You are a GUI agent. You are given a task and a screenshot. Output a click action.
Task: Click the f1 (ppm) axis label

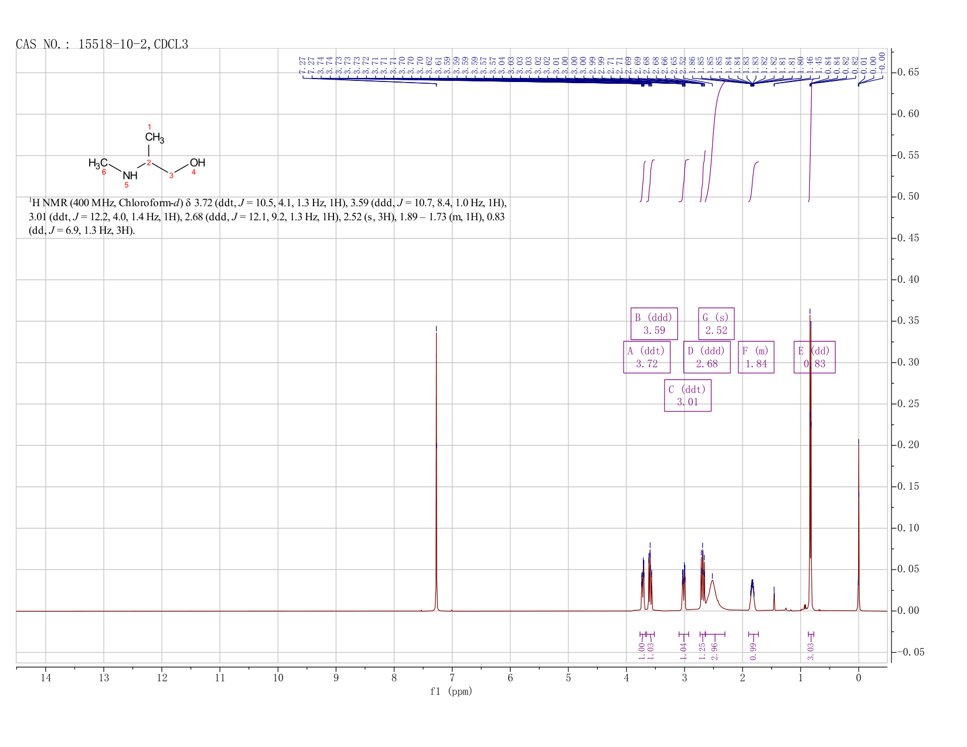pos(451,691)
